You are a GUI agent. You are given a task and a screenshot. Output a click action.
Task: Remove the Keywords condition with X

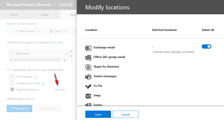pos(67,53)
